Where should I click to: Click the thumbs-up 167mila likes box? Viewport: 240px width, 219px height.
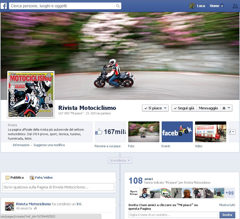coord(110,132)
